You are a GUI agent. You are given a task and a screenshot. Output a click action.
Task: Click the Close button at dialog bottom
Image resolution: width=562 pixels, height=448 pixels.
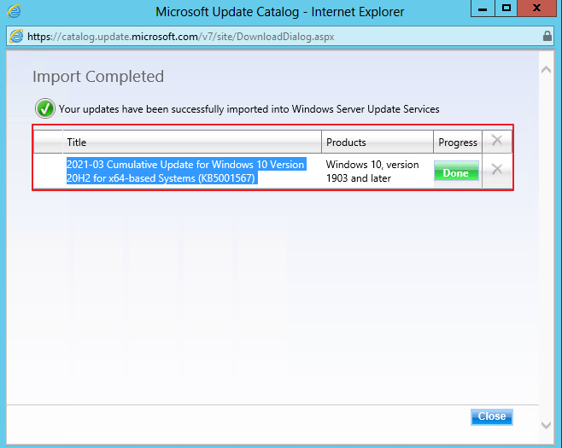click(492, 416)
